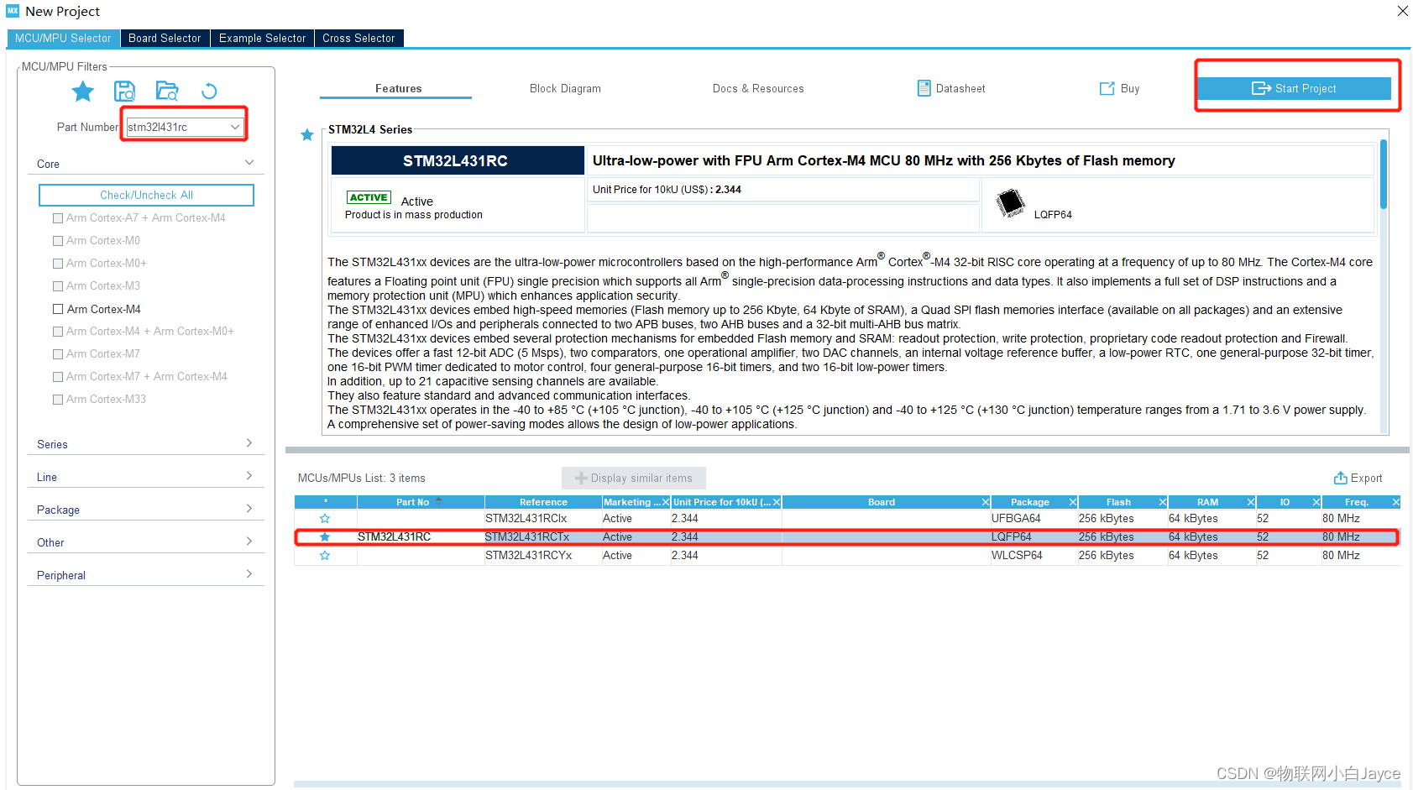The height and width of the screenshot is (790, 1413).
Task: Switch to Cross Selector tab
Action: click(x=358, y=39)
